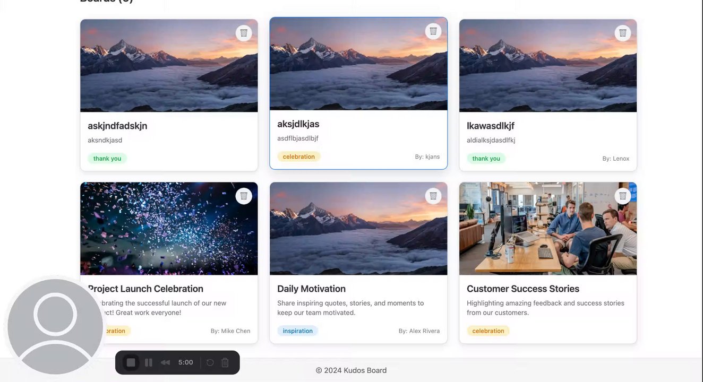This screenshot has height=382, width=703.
Task: Delete the askjndfadskjn board via trash icon
Action: 244,33
